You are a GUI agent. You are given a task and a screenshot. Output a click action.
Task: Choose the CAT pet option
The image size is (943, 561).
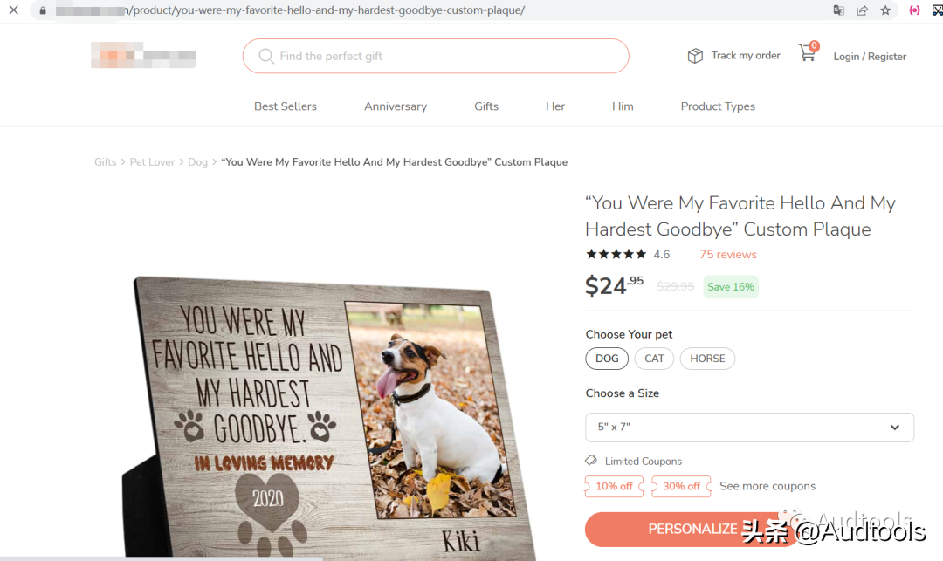tap(654, 359)
